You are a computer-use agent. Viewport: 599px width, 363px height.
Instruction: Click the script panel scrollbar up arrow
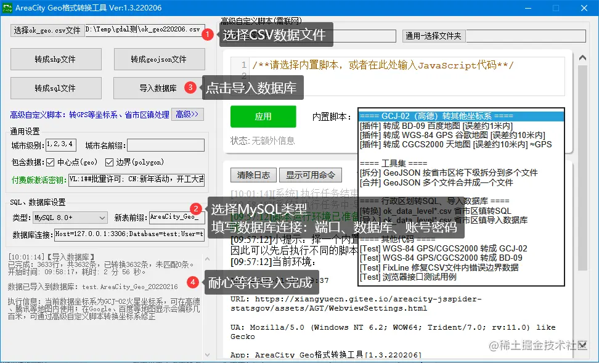click(x=582, y=57)
